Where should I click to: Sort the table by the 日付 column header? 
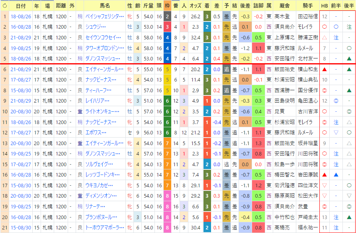pyautogui.click(x=21, y=6)
